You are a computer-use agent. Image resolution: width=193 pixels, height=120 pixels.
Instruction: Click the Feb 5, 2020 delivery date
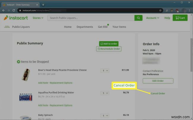149,50
